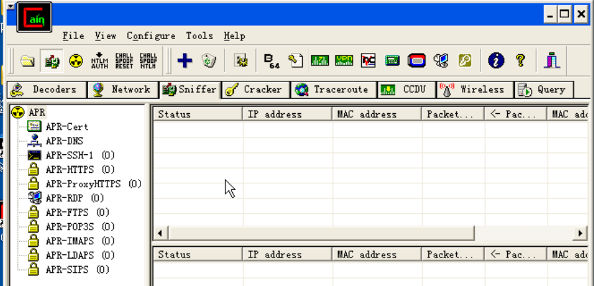Select APR-ProxyHTTPS (0) in the tree
The height and width of the screenshot is (286, 594).
(93, 184)
